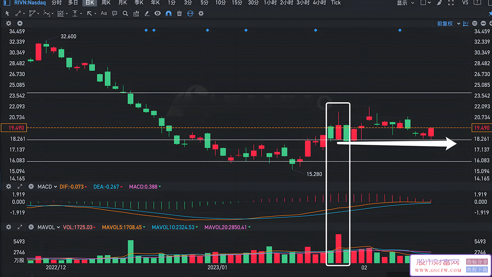Maximize the MAVOL indicator panel

click(20, 227)
